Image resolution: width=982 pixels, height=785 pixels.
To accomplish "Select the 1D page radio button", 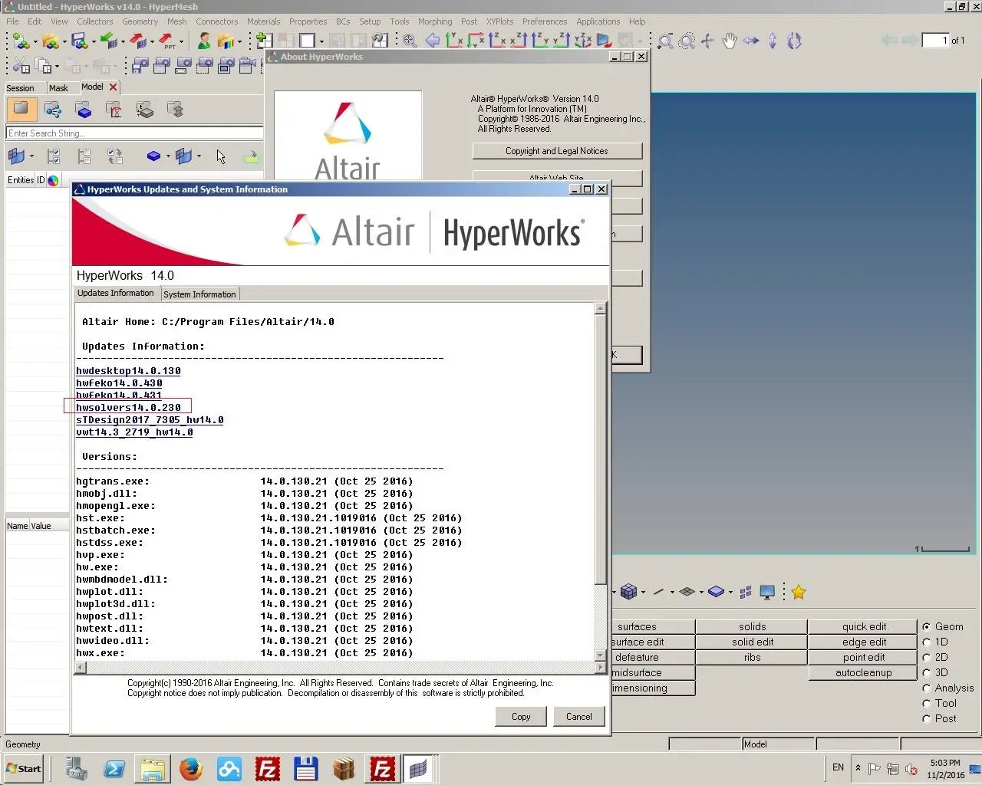I will (x=927, y=642).
